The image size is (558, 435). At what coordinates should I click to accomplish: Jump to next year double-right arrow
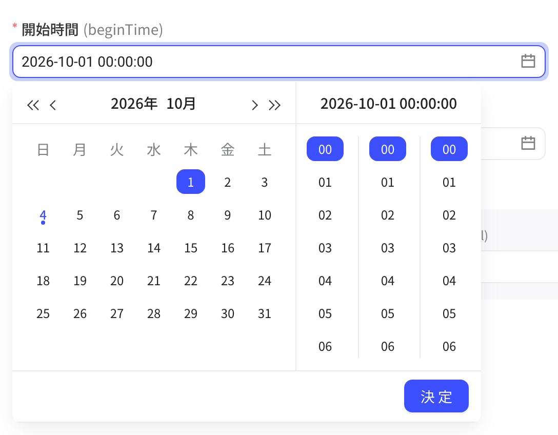(275, 105)
